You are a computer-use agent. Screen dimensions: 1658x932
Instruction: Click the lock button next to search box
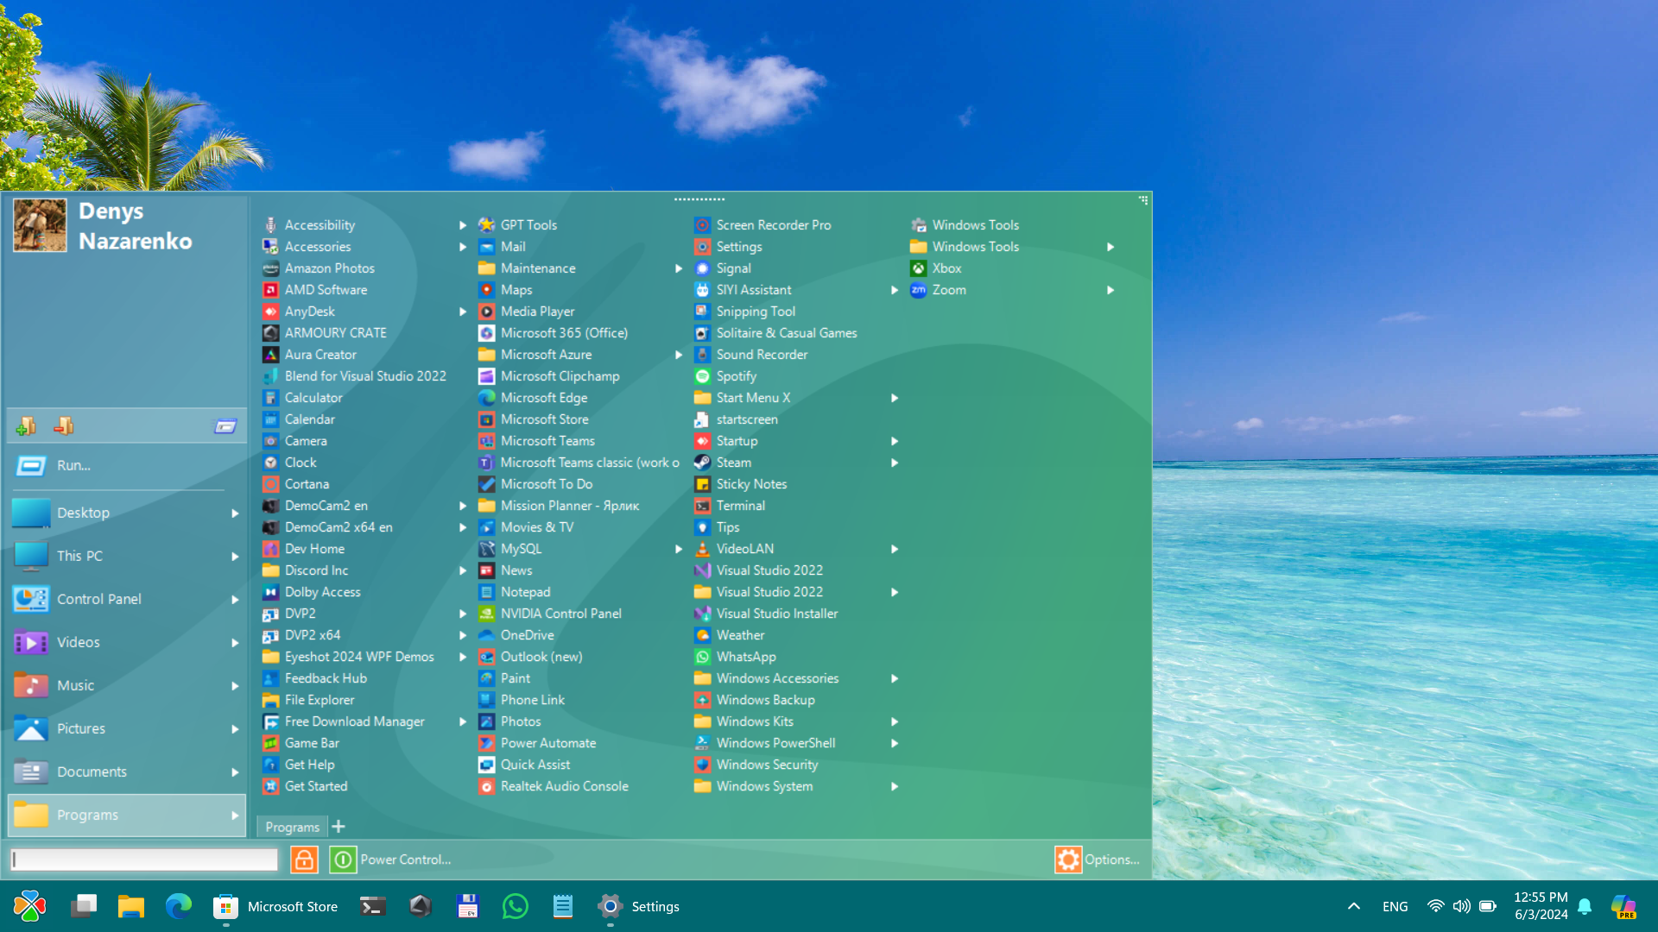[304, 860]
